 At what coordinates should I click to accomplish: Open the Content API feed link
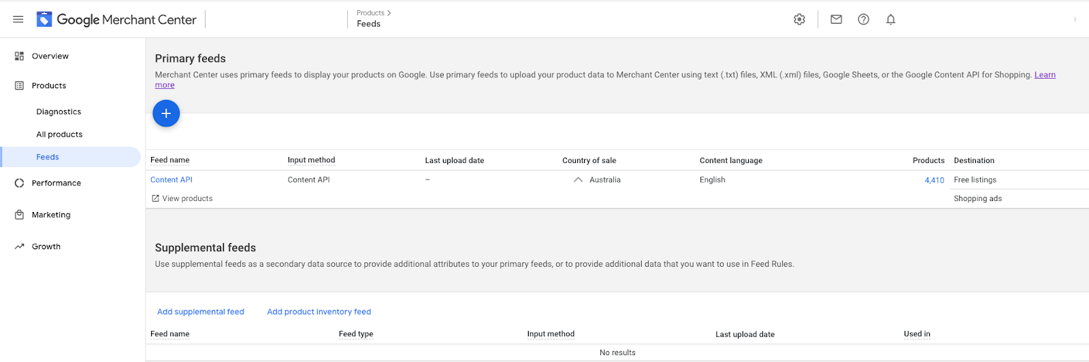[172, 180]
